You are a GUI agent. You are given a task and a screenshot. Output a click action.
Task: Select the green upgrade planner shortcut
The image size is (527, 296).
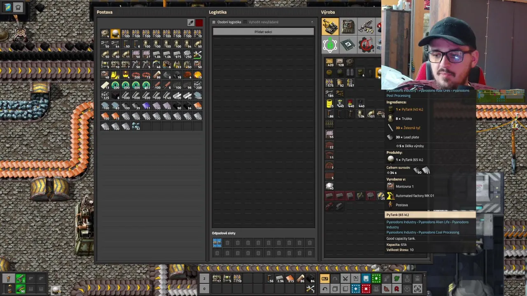(x=376, y=279)
